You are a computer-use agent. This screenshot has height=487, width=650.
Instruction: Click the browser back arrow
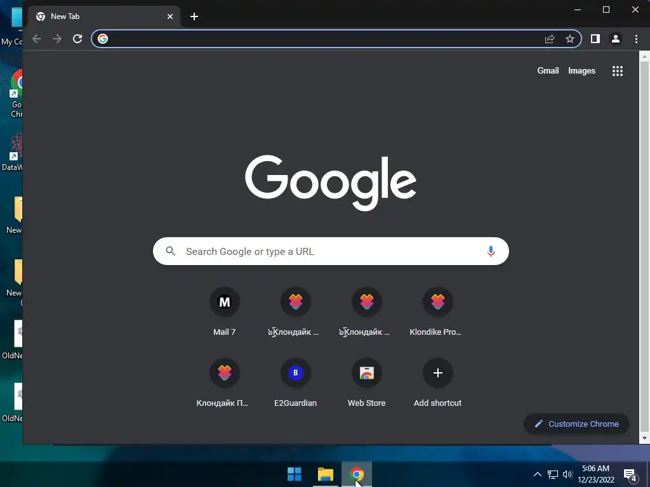pyautogui.click(x=37, y=39)
